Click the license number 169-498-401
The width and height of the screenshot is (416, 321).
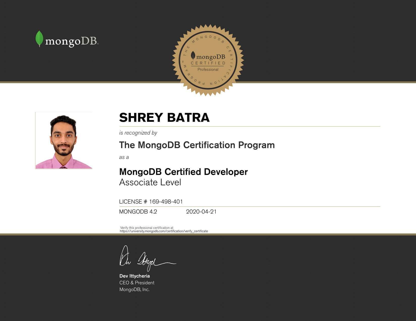152,202
